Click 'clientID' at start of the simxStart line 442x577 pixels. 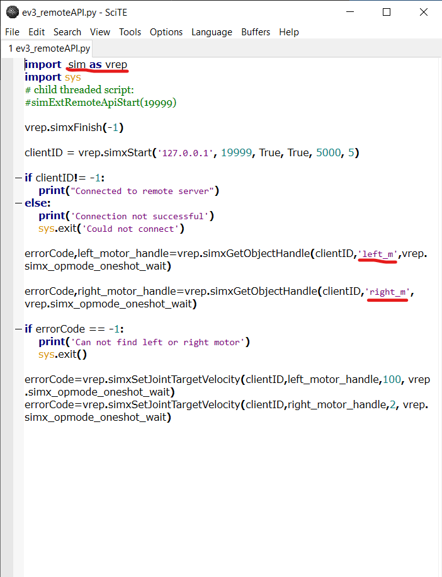43,152
